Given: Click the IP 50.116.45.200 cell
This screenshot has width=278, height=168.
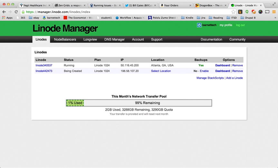Looking at the screenshot, I should point(129,65).
